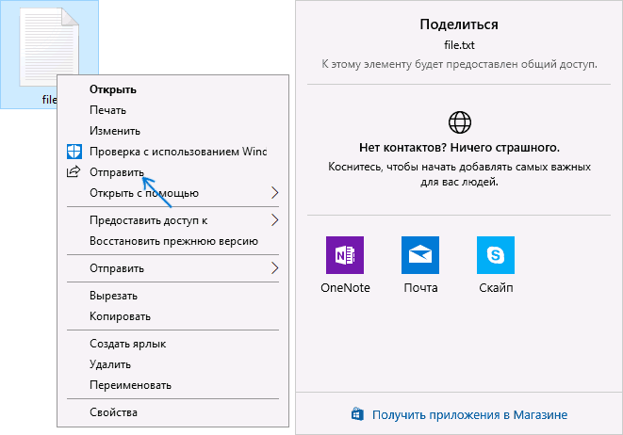This screenshot has height=435, width=623.
Task: Select the file.txt document thumbnail
Action: tap(49, 48)
